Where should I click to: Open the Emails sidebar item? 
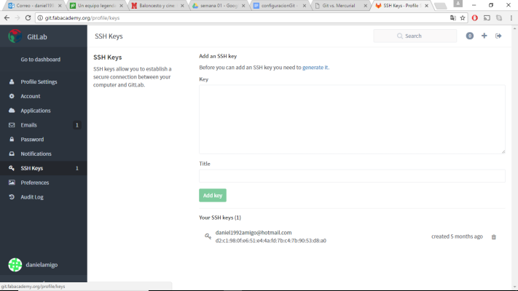click(43, 125)
